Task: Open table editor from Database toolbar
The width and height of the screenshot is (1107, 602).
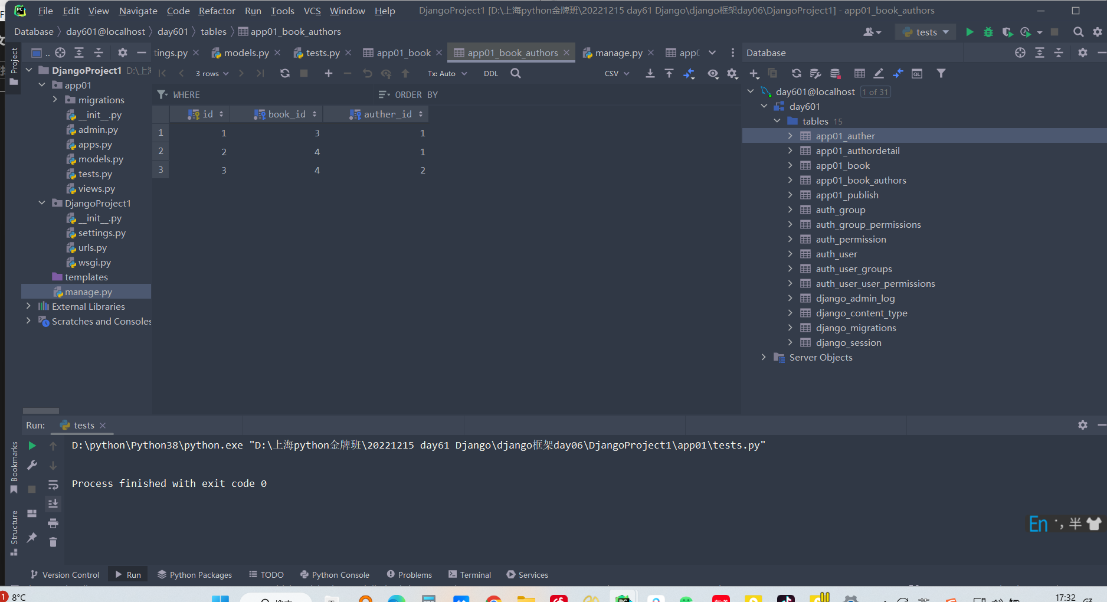Action: 860,73
